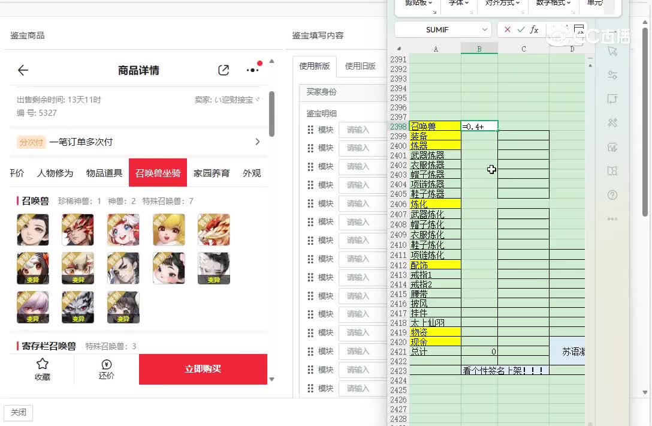Click the image-check icon in the right sidebar
The width and height of the screenshot is (652, 426).
coord(612,147)
